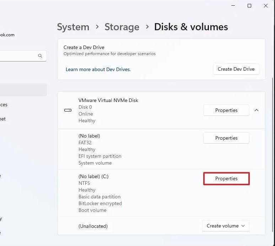Open the Learn more about Dev Drives link
Viewport: 275px width, 246px height.
point(98,69)
